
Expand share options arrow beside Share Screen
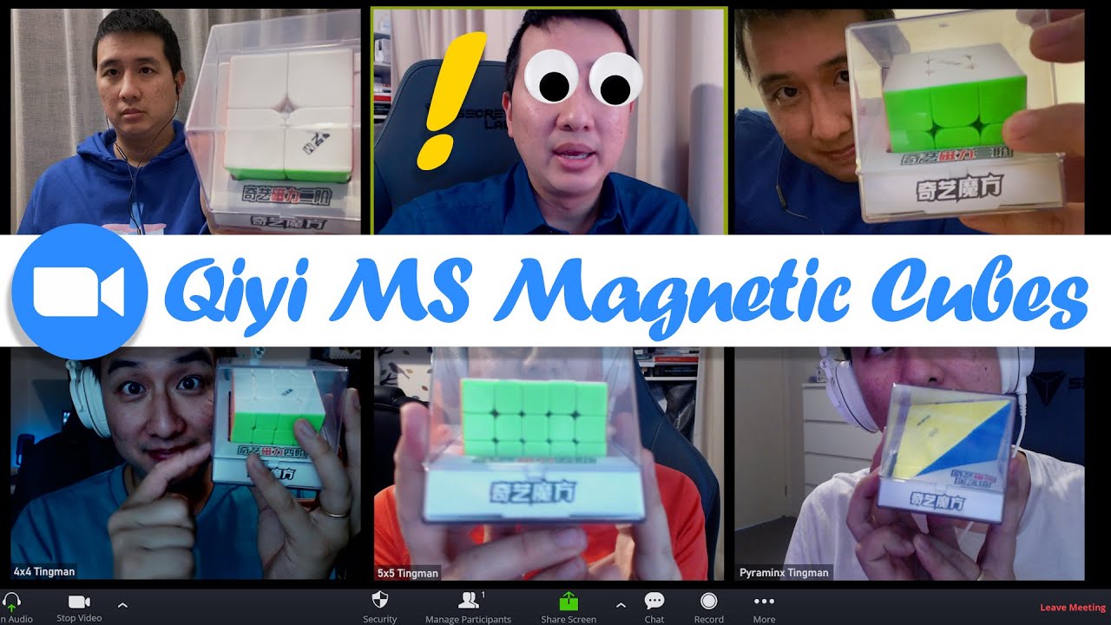coord(621,604)
